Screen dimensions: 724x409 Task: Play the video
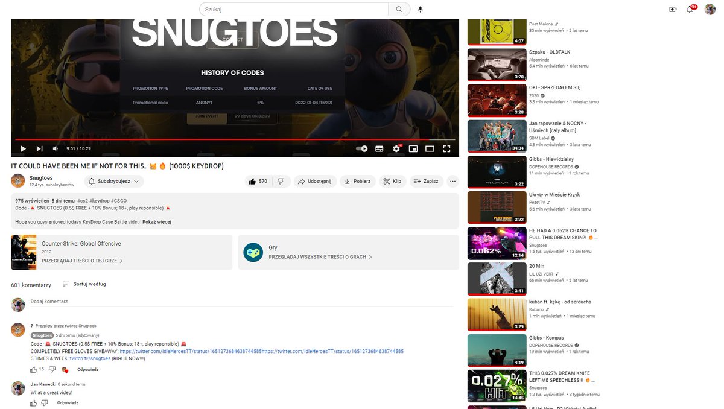click(x=23, y=148)
